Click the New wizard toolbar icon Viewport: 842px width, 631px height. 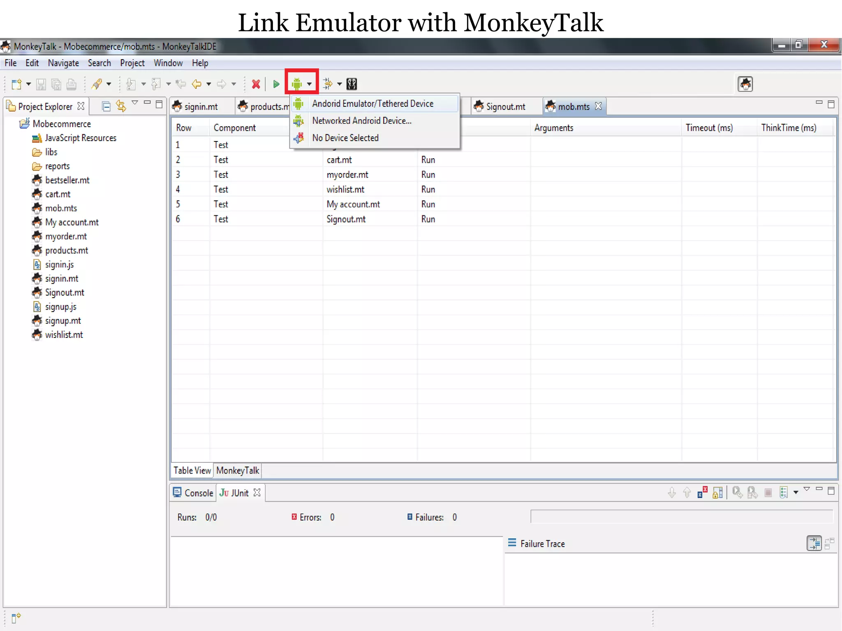(16, 84)
